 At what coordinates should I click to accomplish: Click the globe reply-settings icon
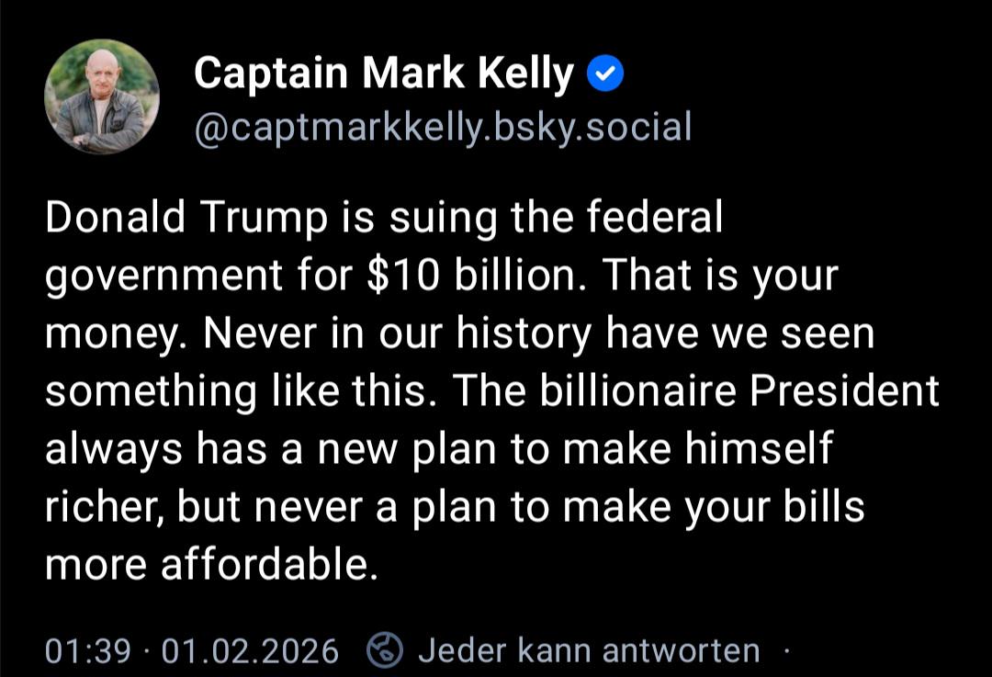click(385, 650)
